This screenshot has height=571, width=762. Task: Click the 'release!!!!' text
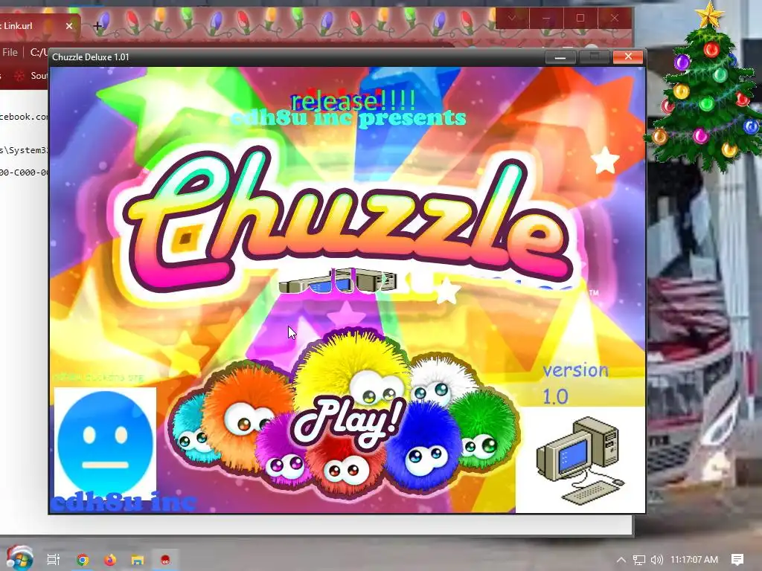coord(353,100)
